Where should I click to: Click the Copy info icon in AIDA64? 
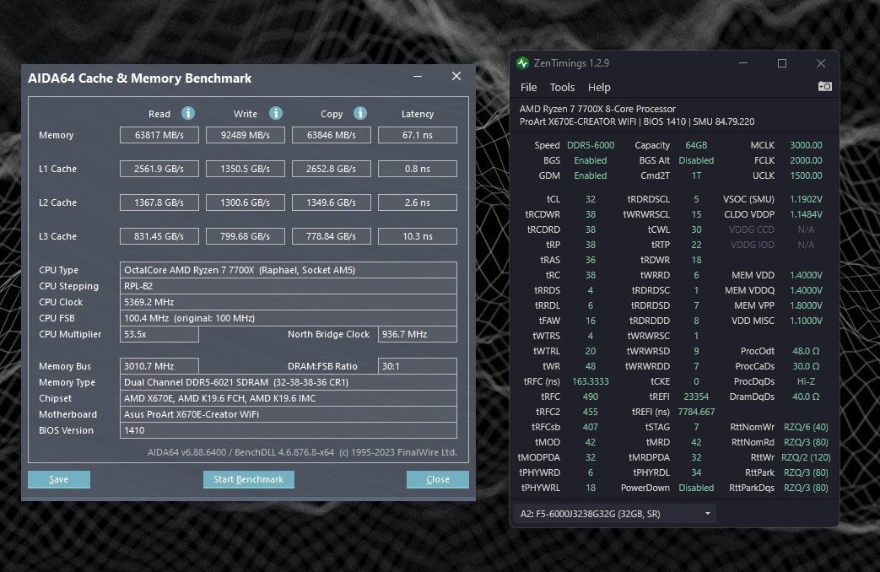(x=360, y=113)
